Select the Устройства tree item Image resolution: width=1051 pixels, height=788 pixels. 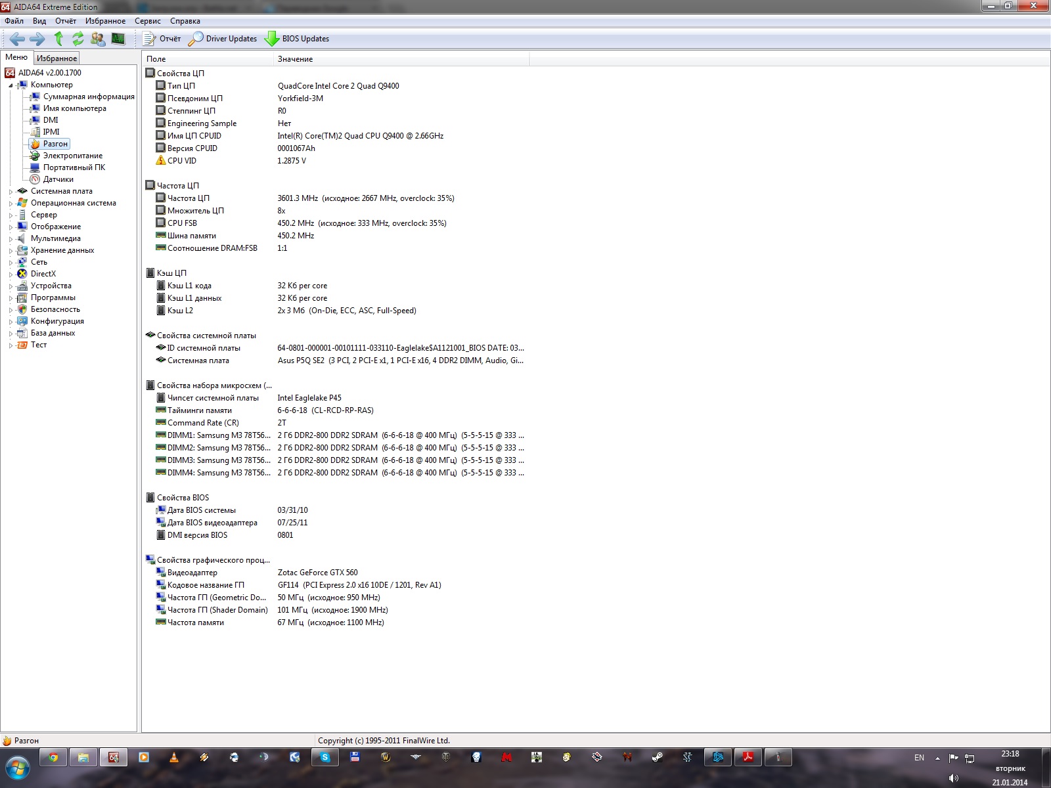(51, 286)
